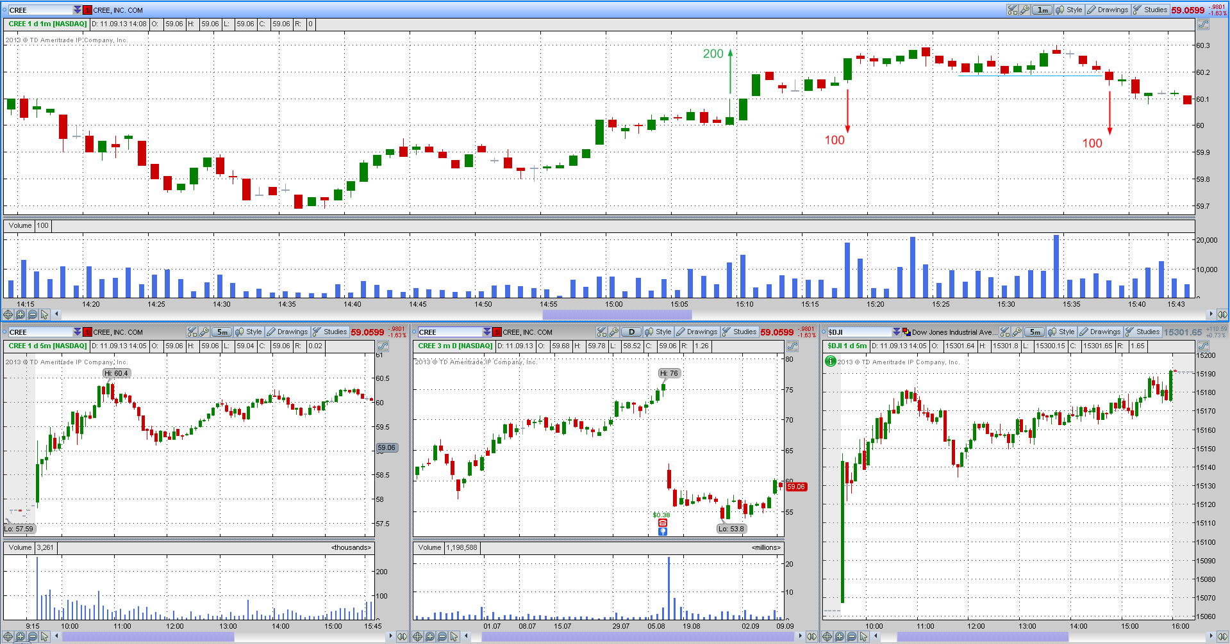Open the Style menu of the $DJI chart
Screen dimensions: 1230x644
pos(1061,332)
